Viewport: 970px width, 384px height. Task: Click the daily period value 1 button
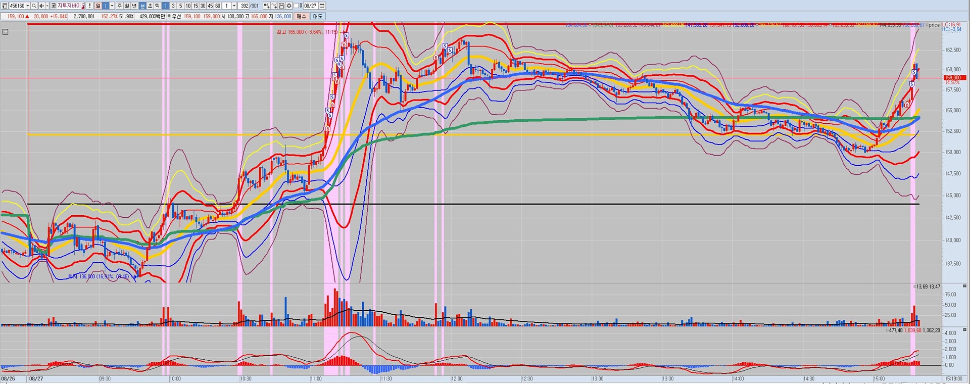click(x=106, y=6)
